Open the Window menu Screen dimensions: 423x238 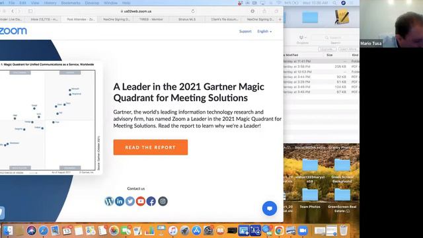(x=110, y=3)
